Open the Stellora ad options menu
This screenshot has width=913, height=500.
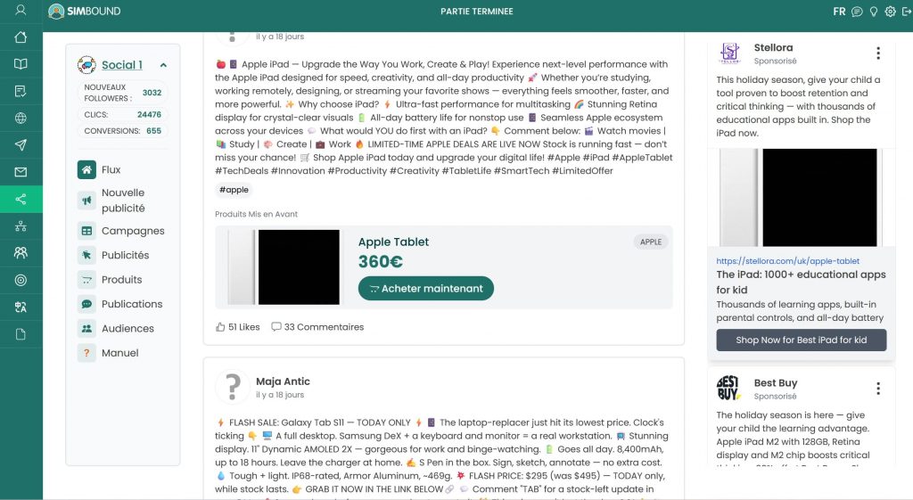pos(878,53)
